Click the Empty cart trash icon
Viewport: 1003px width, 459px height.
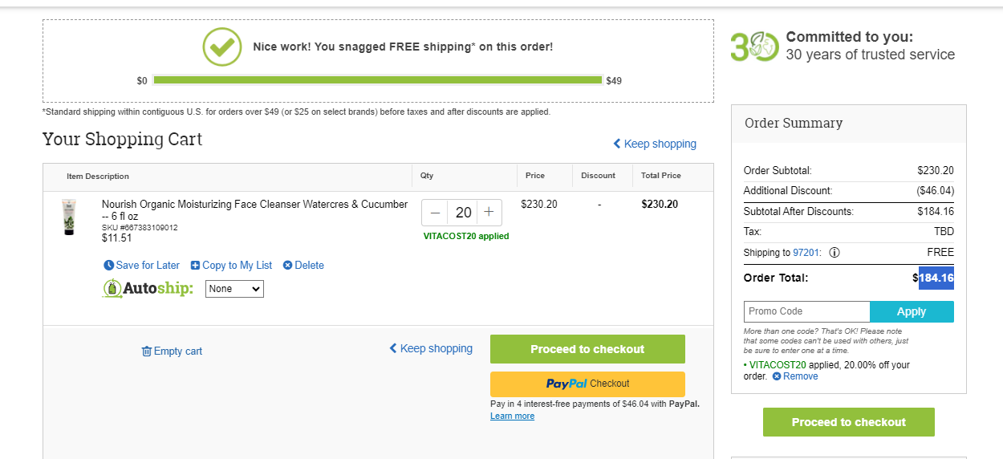click(x=147, y=351)
